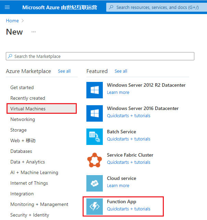Open Function App Quickstarts + tutorials link
The width and height of the screenshot is (207, 220).
tap(129, 209)
